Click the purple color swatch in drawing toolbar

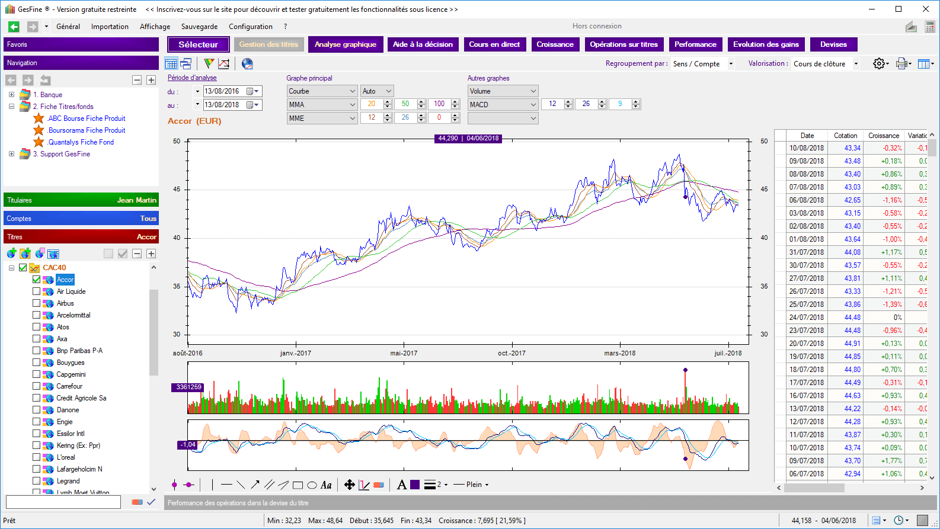pyautogui.click(x=415, y=485)
